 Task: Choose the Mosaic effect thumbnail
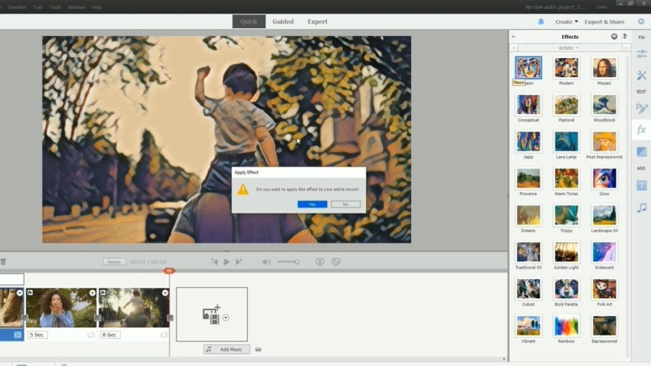pyautogui.click(x=604, y=67)
